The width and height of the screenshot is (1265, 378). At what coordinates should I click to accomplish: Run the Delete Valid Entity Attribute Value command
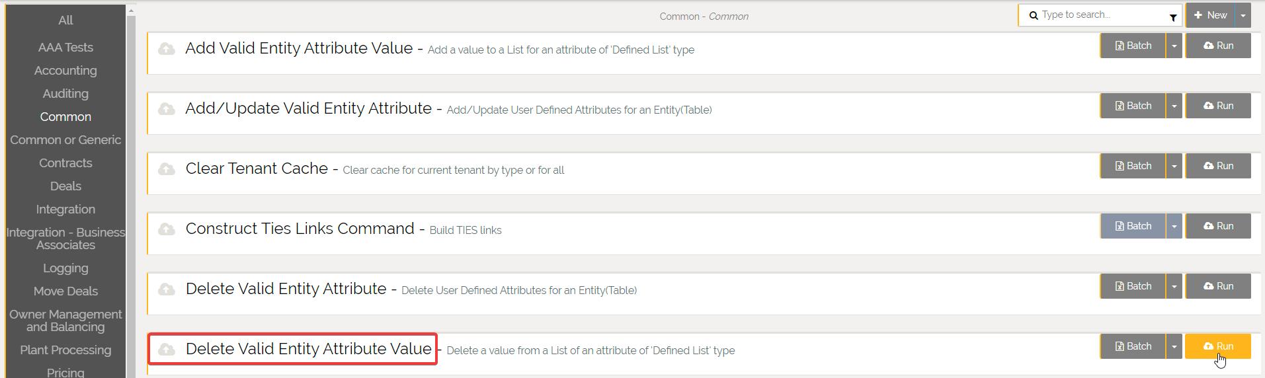pos(1218,346)
